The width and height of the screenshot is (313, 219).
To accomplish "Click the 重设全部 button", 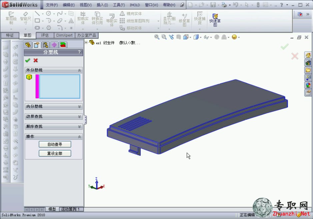I will (x=55, y=153).
